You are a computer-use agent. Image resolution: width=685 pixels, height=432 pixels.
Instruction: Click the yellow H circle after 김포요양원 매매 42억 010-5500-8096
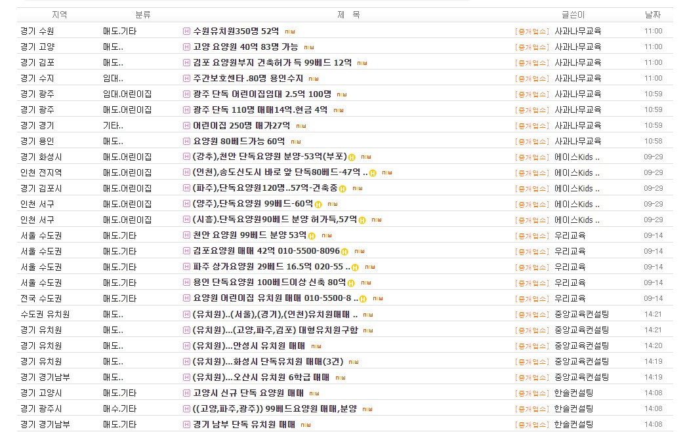point(344,251)
